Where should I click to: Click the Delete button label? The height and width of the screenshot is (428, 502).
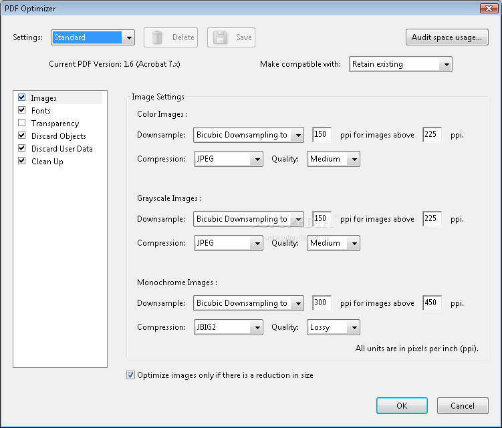point(183,37)
